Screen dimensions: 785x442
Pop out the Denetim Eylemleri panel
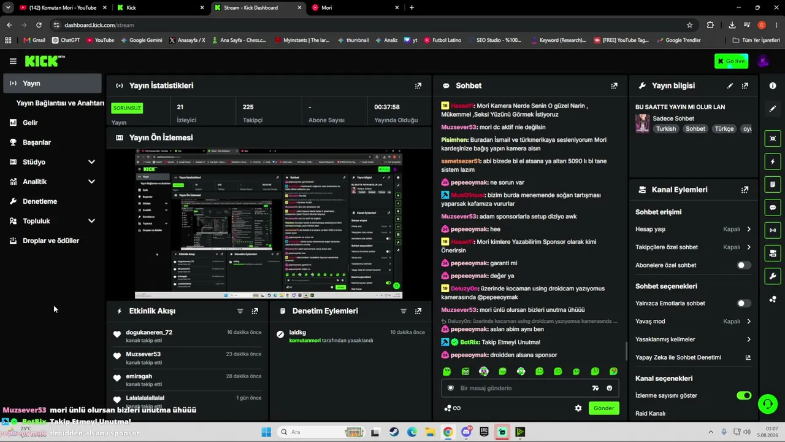[x=418, y=311]
